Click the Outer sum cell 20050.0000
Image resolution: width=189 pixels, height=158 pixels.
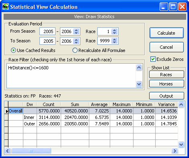(x=75, y=124)
